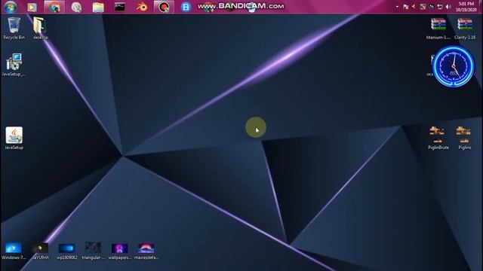Viewport: 483px width, 271px height.
Task: Select the PiglinBrute desktop icon
Action: (x=438, y=138)
